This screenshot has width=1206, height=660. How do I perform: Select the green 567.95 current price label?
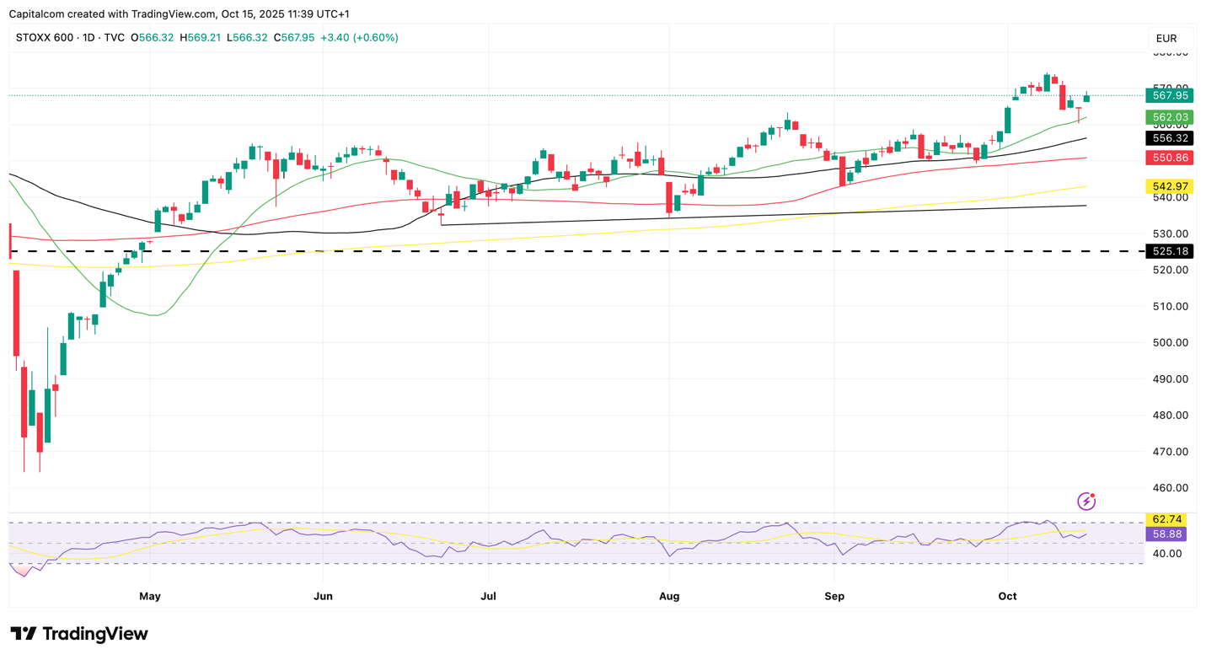tap(1169, 95)
